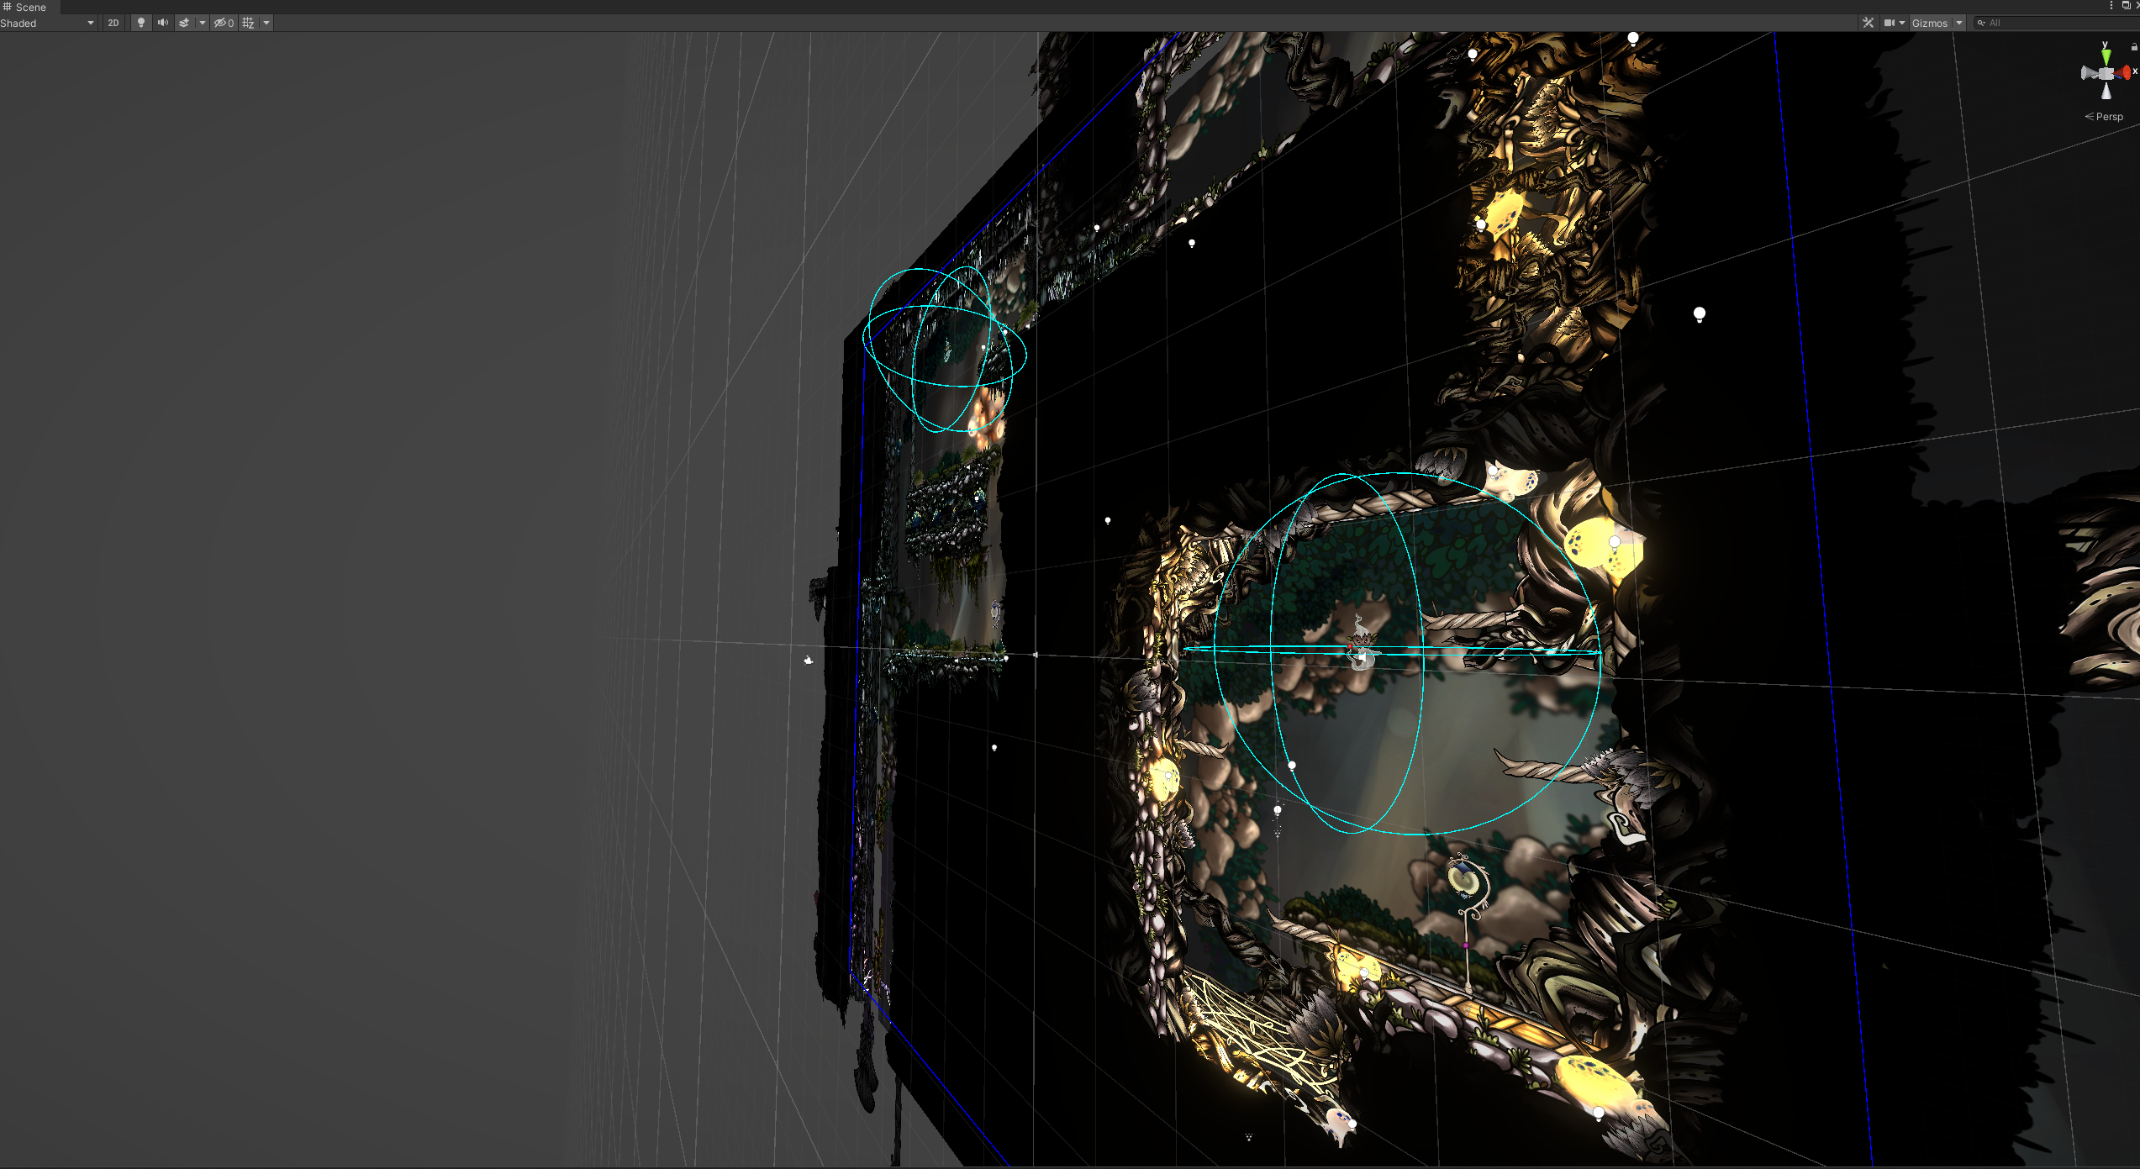Click red X axis cone on gizmo

[x=2127, y=73]
